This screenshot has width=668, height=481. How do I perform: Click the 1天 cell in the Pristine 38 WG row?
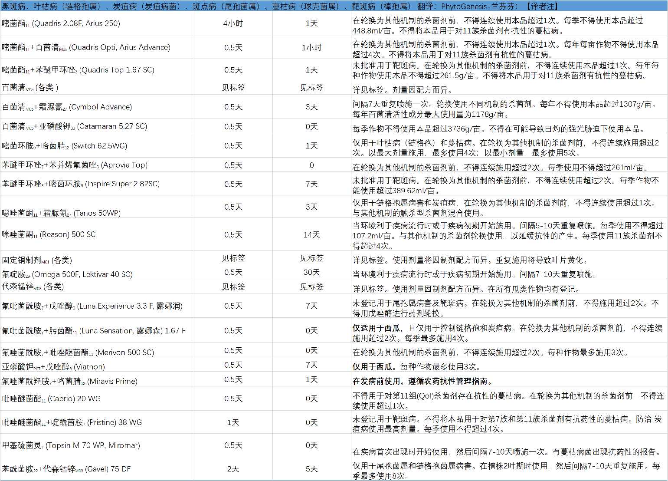233,422
